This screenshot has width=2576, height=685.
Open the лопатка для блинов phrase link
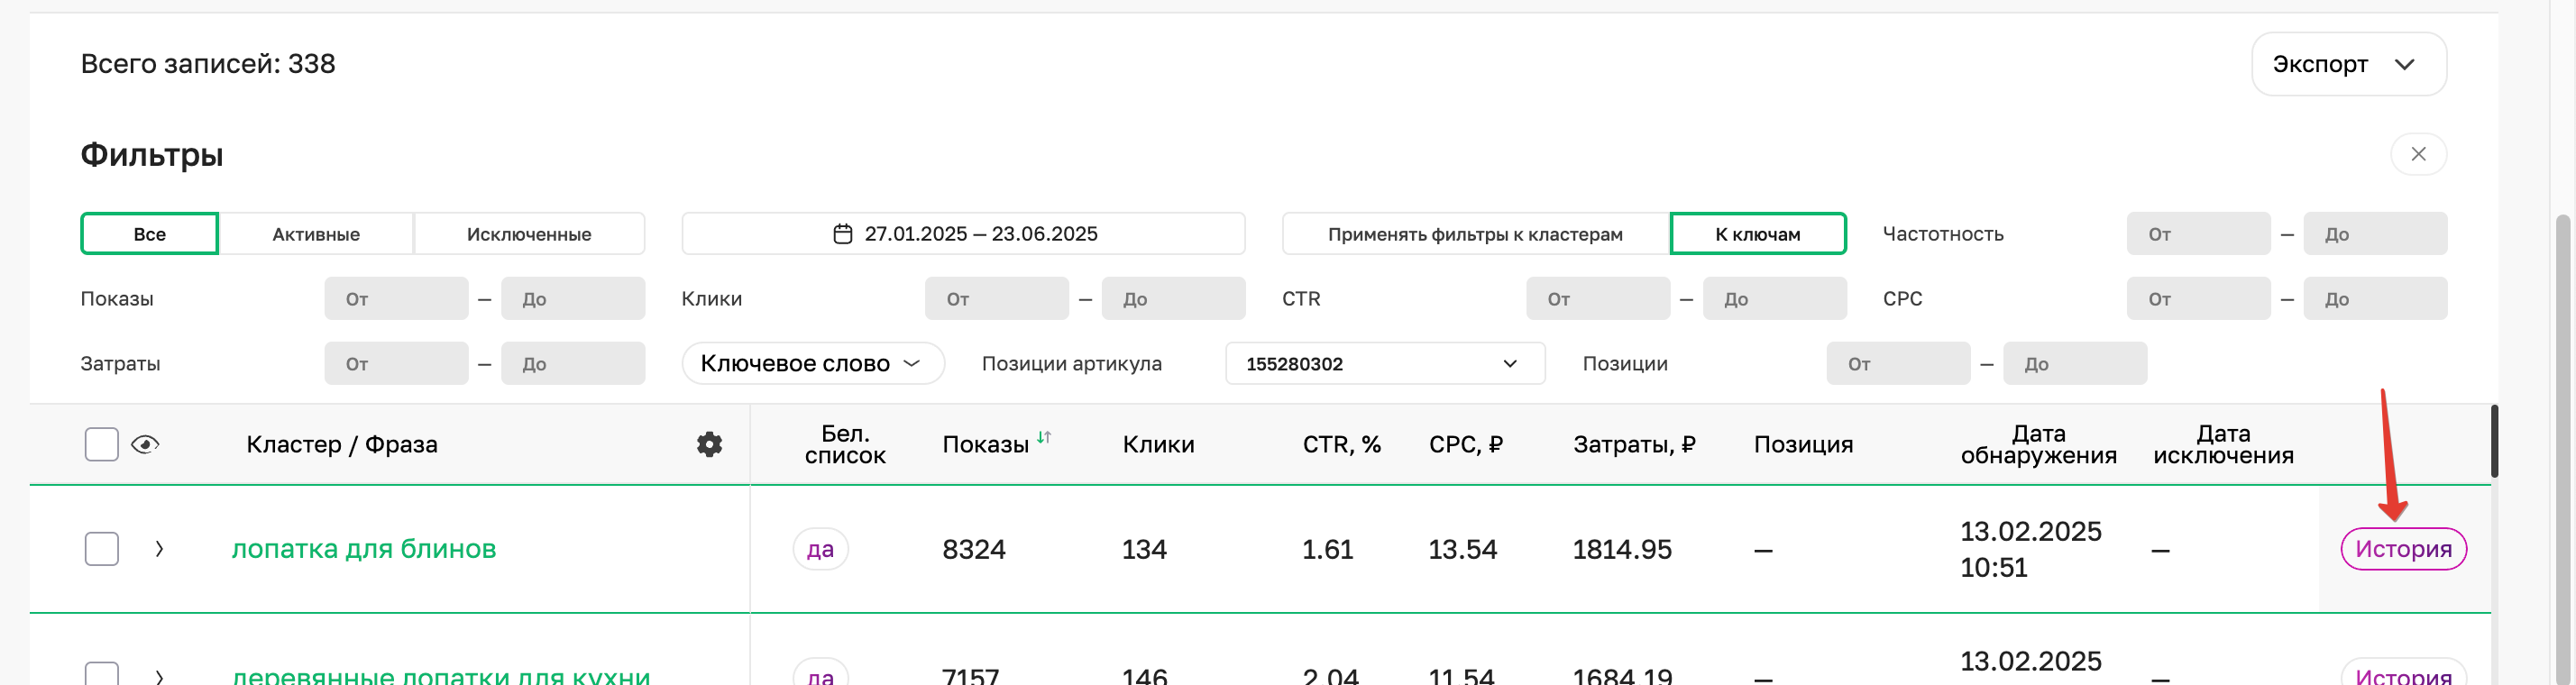[x=364, y=549]
